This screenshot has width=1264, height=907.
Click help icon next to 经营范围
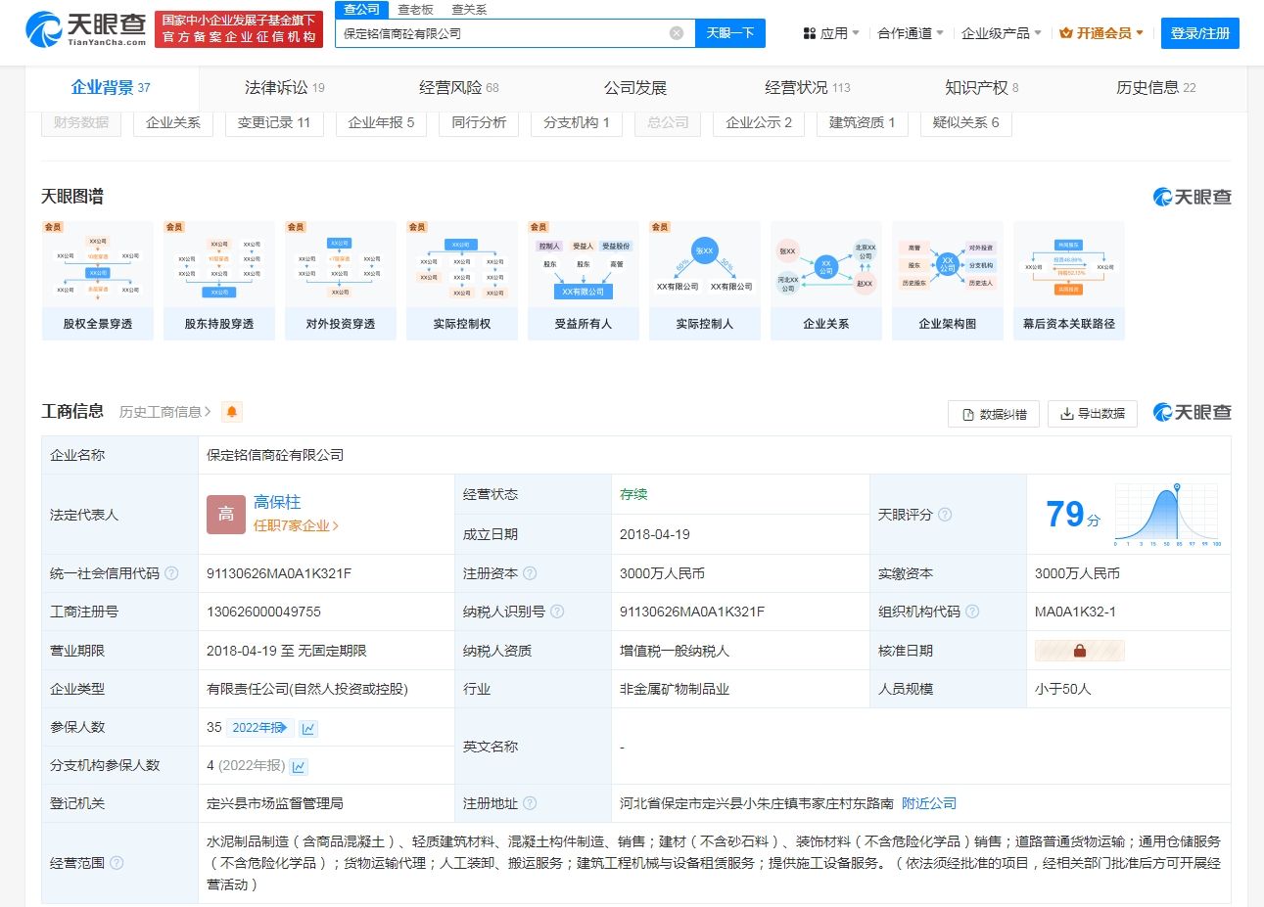coord(117,863)
